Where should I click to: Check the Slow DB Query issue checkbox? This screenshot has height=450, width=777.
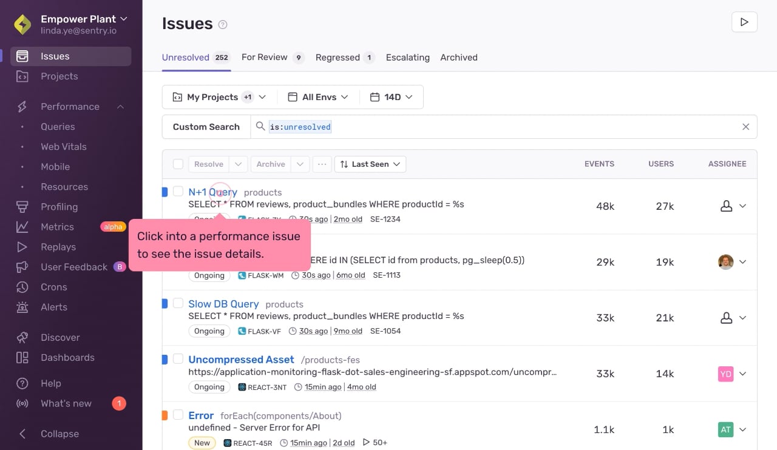[178, 303]
